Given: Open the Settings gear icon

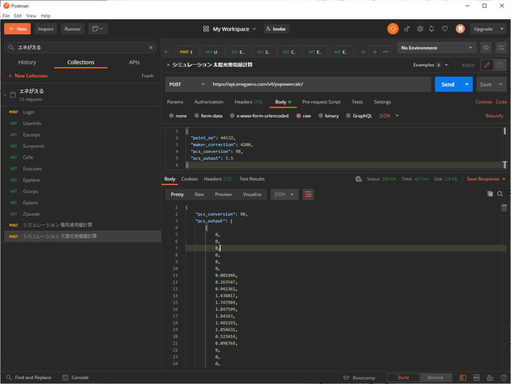Looking at the screenshot, I should click(x=420, y=29).
